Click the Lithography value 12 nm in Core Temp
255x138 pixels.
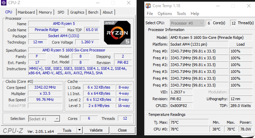[x=241, y=99]
